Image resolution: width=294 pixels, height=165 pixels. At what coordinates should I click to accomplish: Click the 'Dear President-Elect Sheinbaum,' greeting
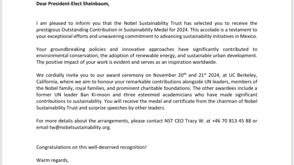(73, 4)
